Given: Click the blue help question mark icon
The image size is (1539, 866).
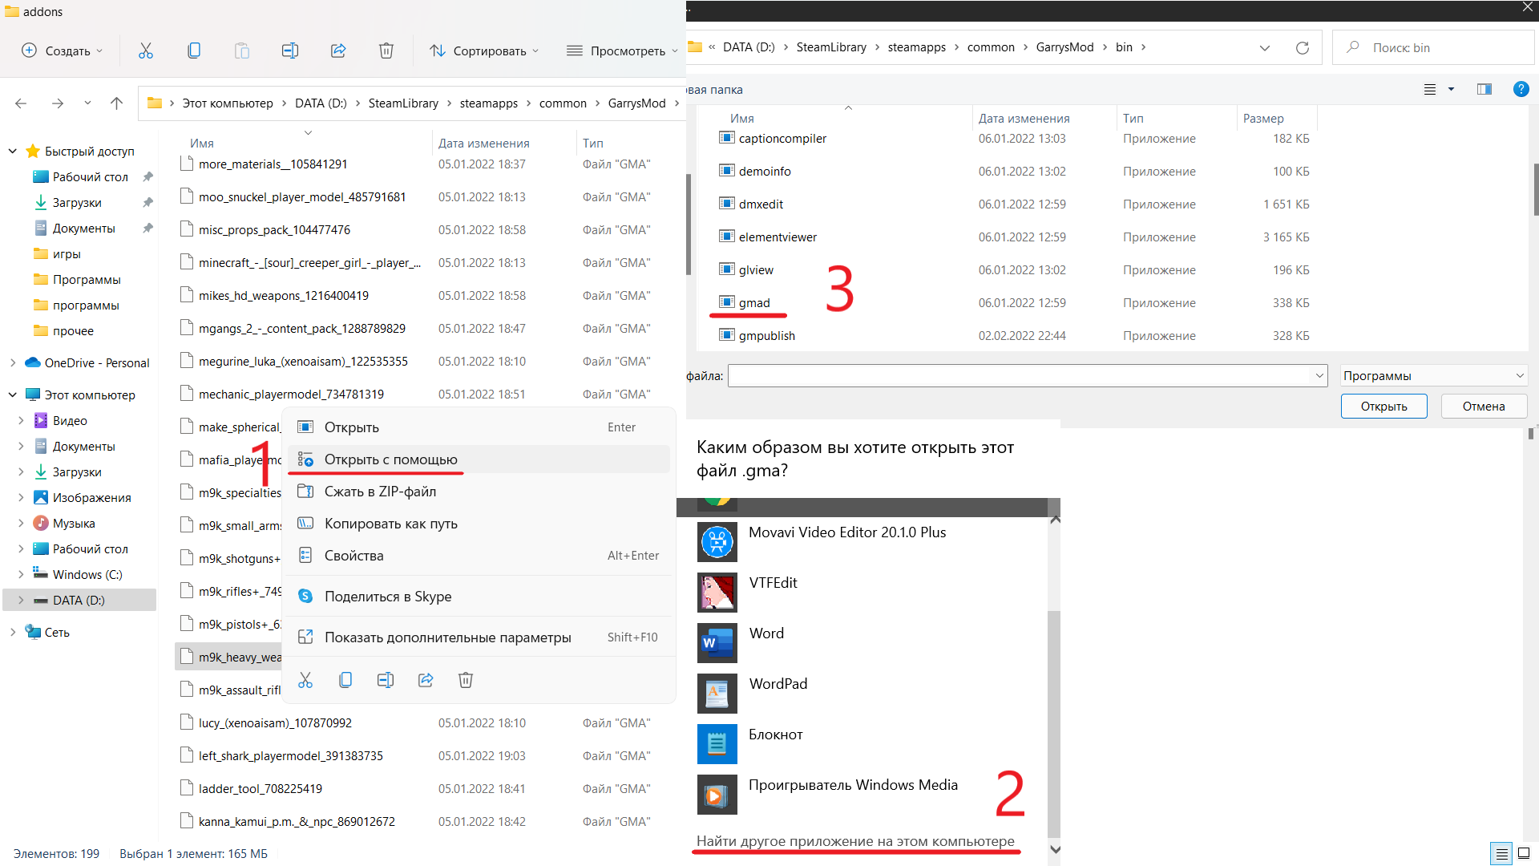Looking at the screenshot, I should coord(1520,89).
